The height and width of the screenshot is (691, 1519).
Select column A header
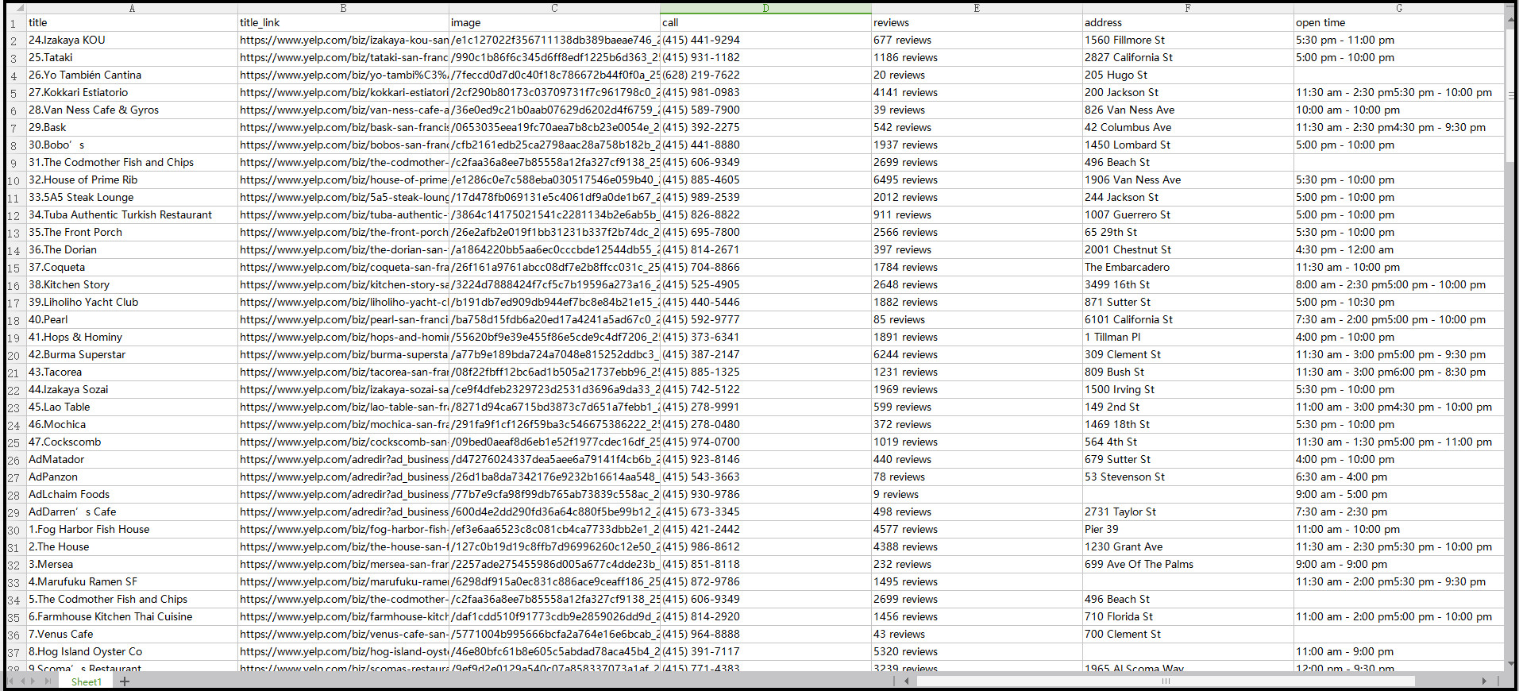click(132, 8)
